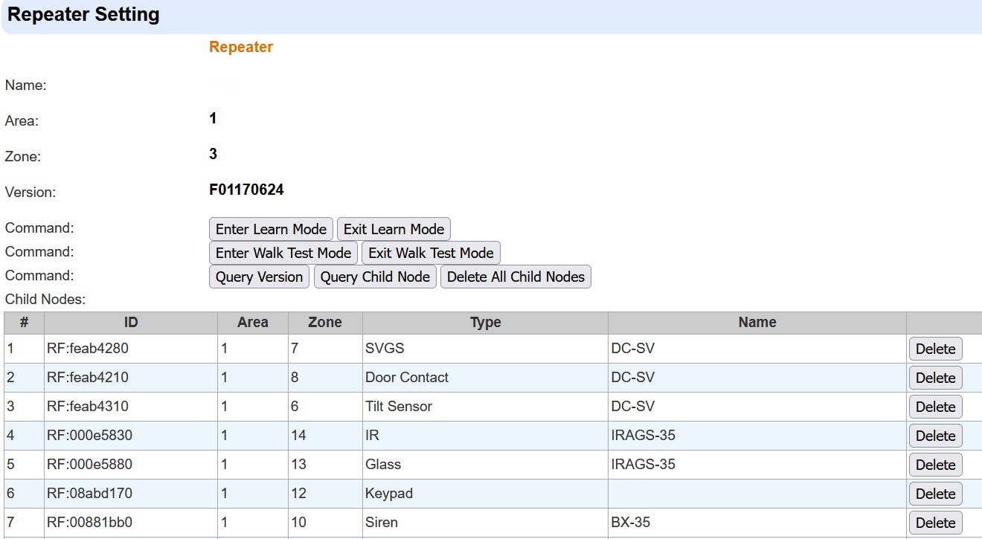Remove the Tilt Sensor node
The width and height of the screenshot is (982, 539).
tap(935, 407)
